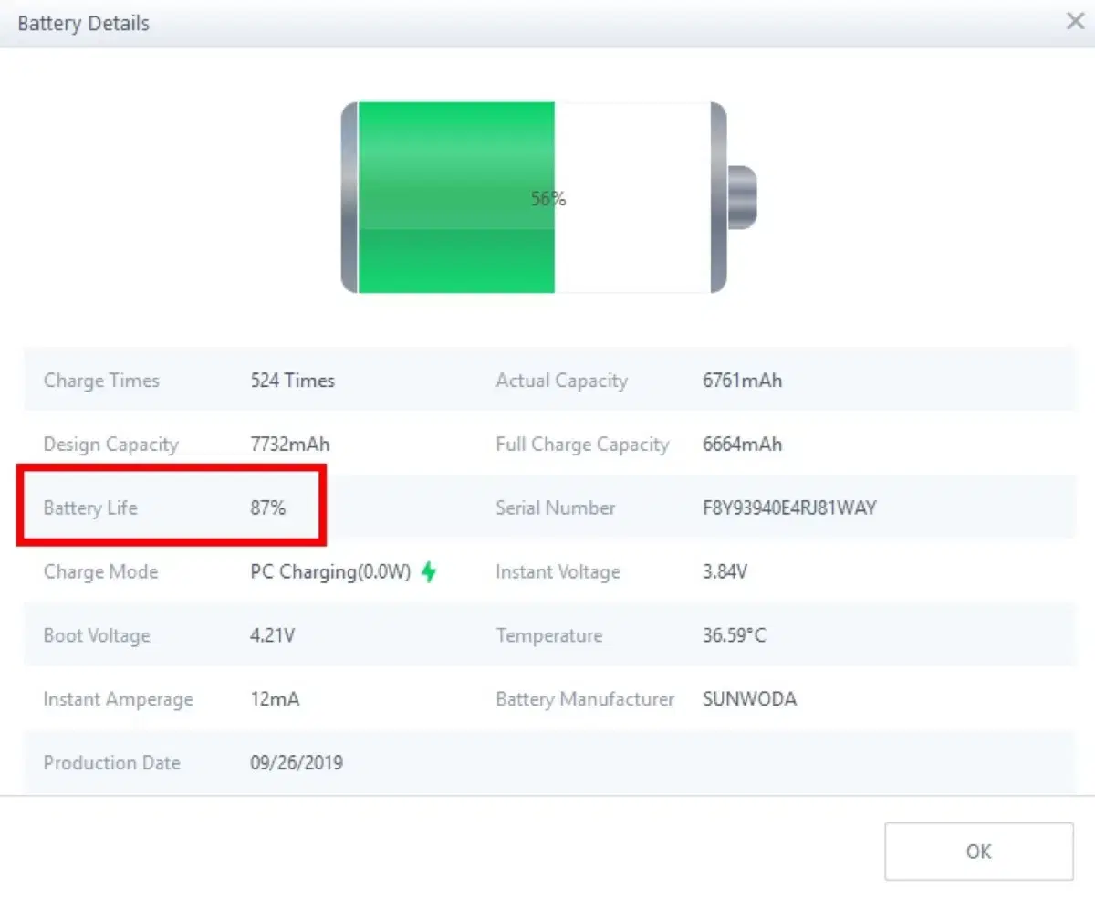Select the 524 Times value
The width and height of the screenshot is (1095, 900).
[293, 381]
